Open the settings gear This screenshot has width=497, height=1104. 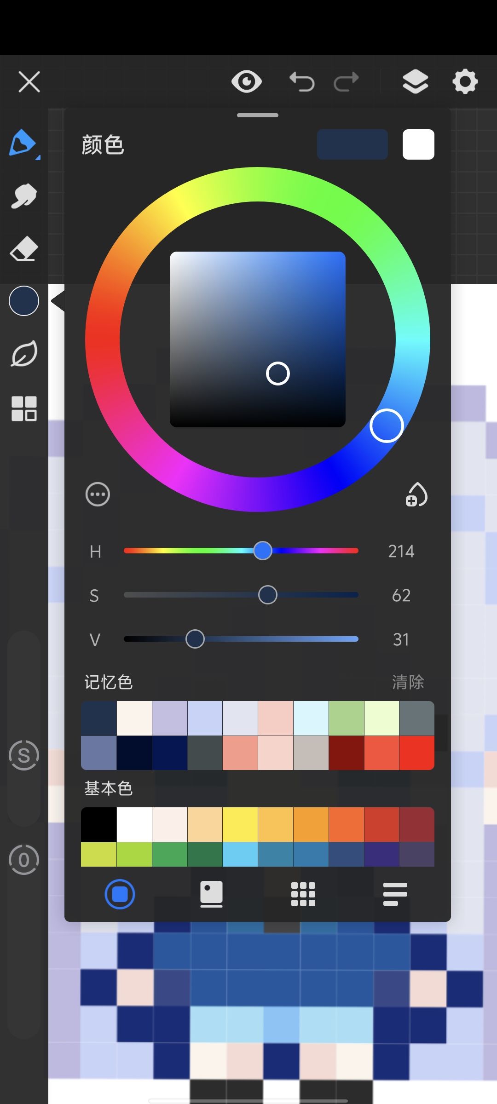coord(465,82)
